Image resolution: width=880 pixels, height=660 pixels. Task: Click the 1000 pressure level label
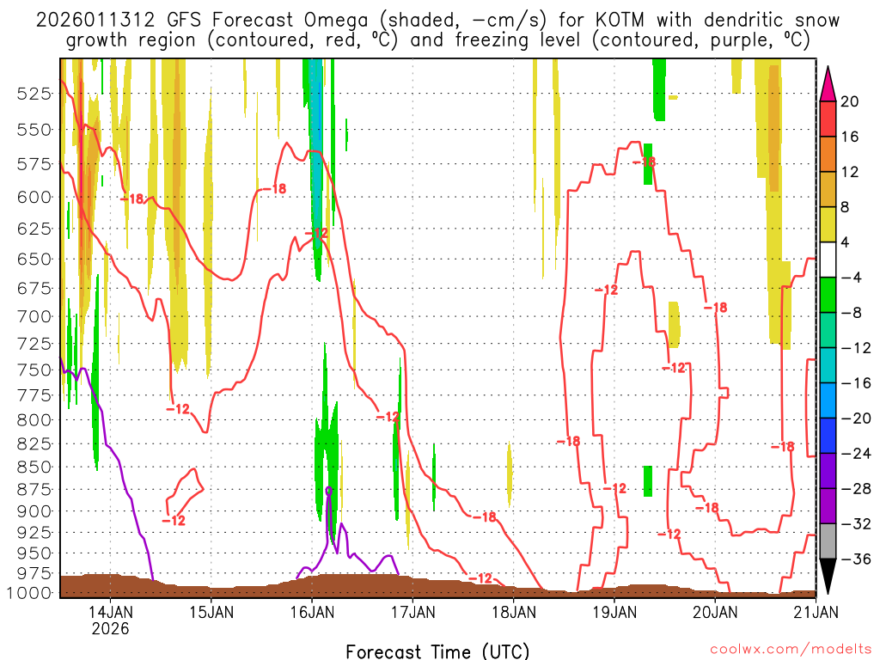point(29,593)
